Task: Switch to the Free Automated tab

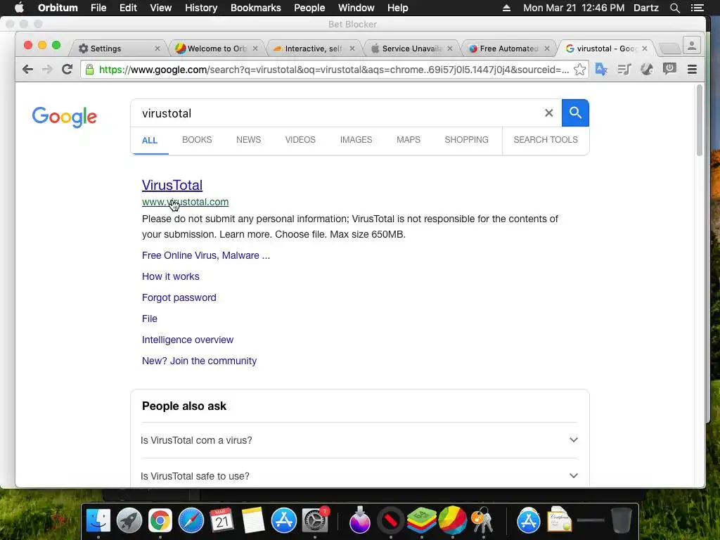Action: (508, 49)
